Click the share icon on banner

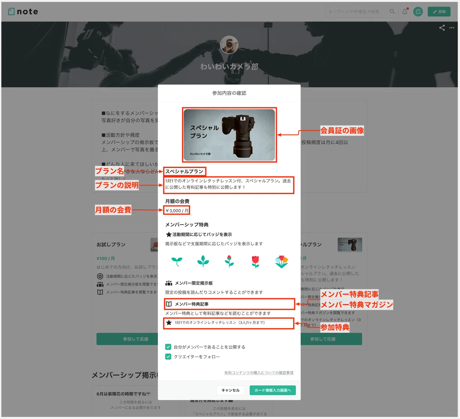pos(442,28)
